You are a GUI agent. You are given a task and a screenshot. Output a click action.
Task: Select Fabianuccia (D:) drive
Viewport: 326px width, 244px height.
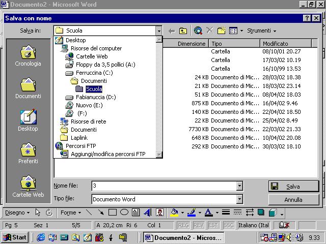(x=96, y=97)
